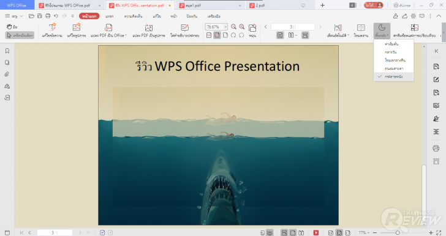446x236 pixels.
Task: Select the Hand tool
Action: point(12,27)
